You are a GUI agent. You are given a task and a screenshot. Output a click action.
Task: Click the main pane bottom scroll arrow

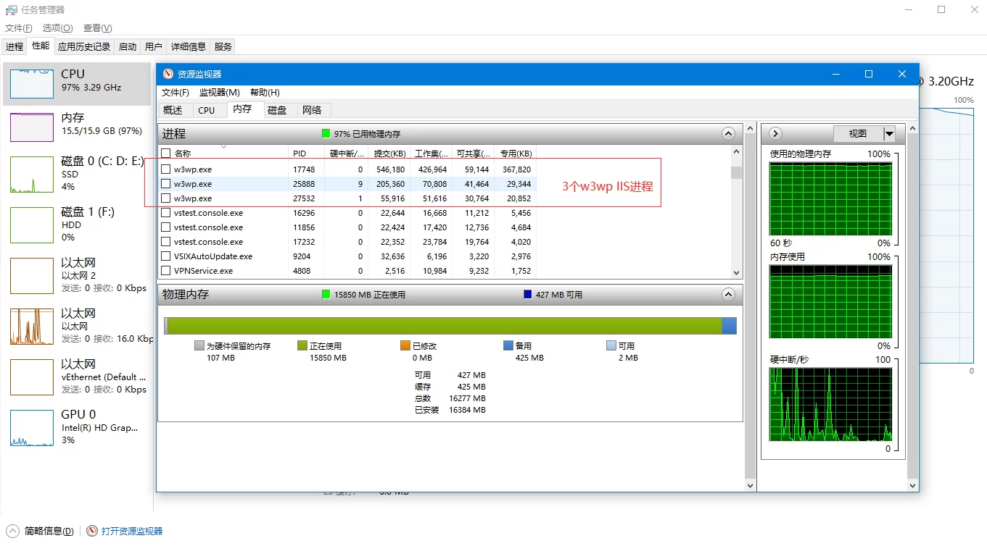(751, 486)
